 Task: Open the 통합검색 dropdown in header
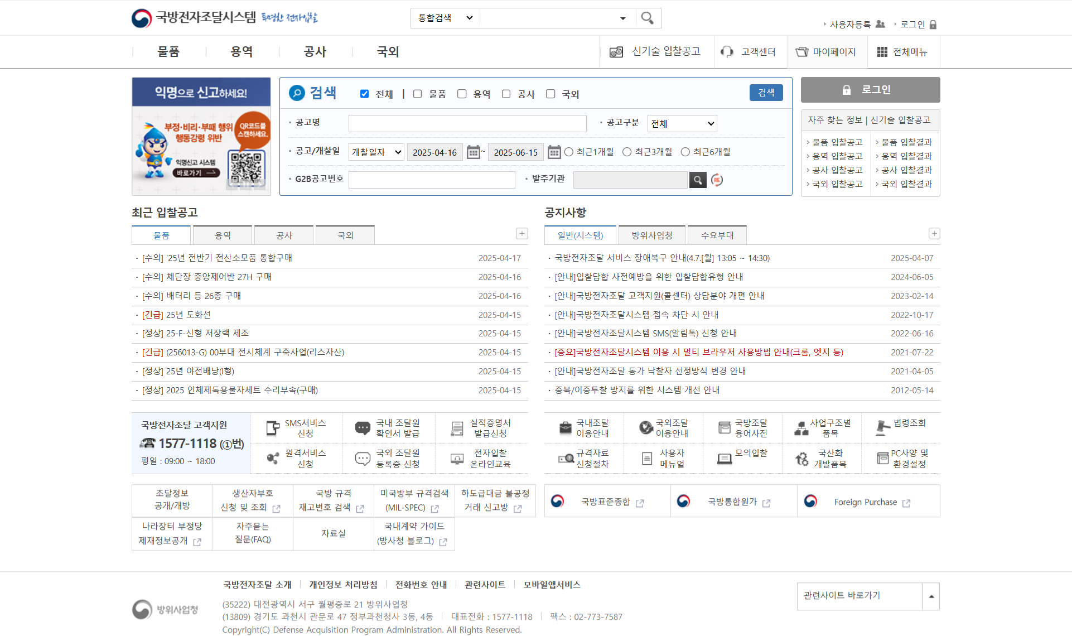point(445,18)
